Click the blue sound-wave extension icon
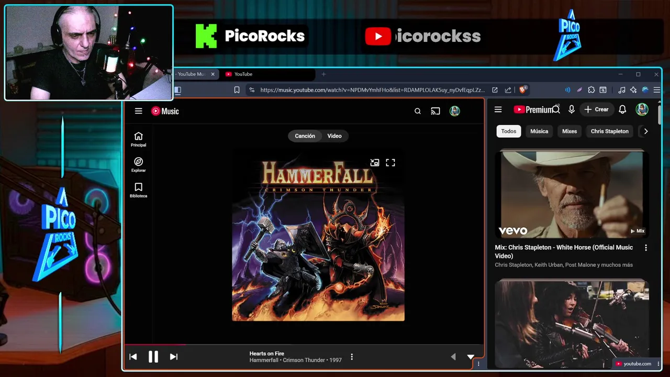 pyautogui.click(x=567, y=90)
